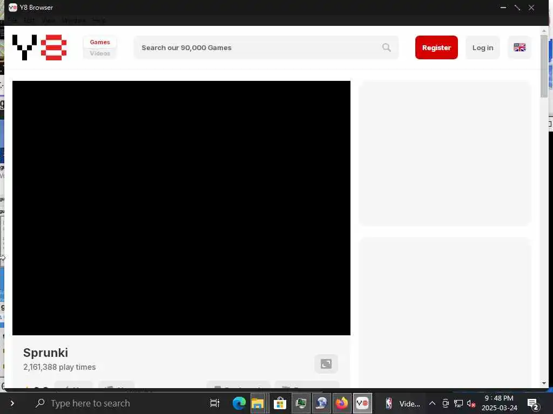
Task: Click the scrollbar down arrow
Action: (x=544, y=383)
